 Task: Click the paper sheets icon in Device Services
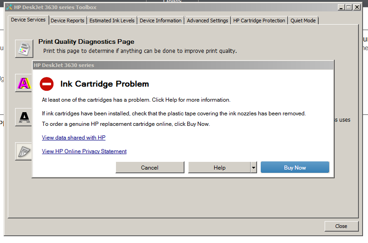[x=24, y=151]
